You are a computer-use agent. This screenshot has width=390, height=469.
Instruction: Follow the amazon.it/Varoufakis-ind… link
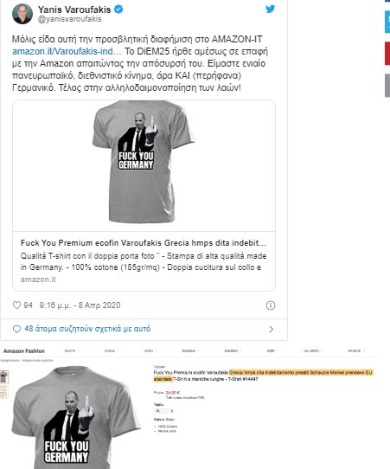(67, 51)
